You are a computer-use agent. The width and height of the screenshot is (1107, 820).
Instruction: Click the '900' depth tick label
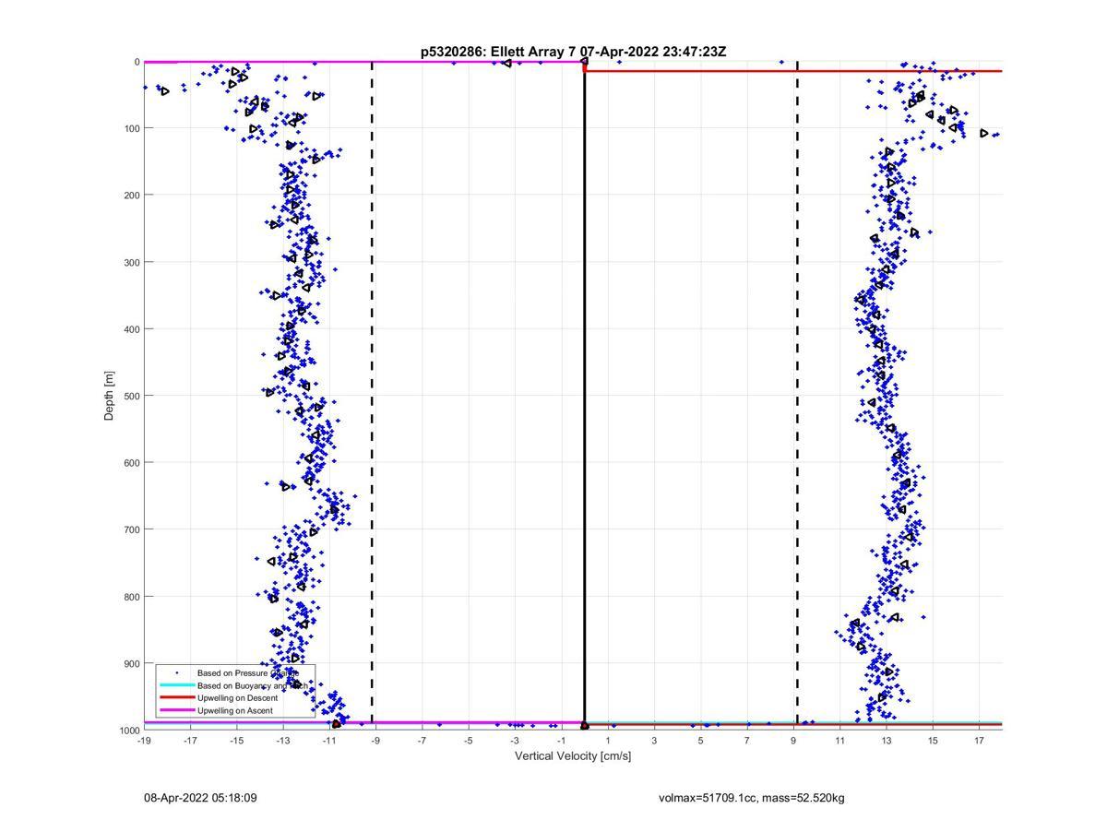(131, 663)
